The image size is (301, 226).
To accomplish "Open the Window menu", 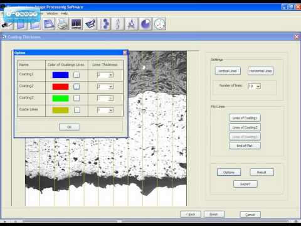I will pyautogui.click(x=52, y=13).
